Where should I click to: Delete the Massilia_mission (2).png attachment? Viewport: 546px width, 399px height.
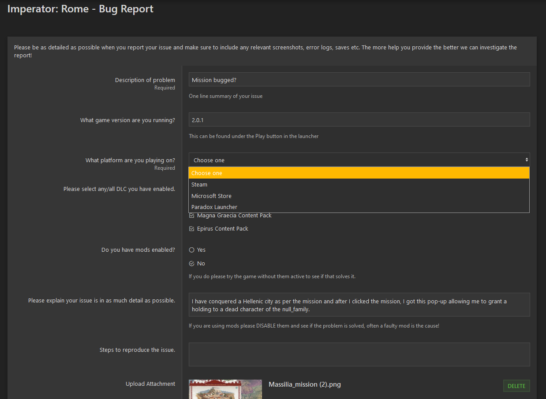point(516,386)
